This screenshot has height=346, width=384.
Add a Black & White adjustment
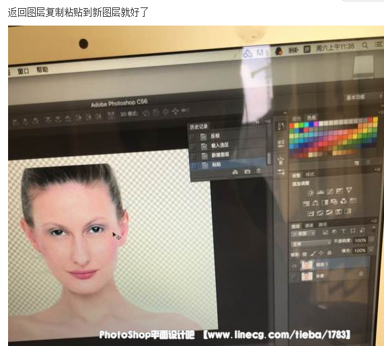point(325,203)
